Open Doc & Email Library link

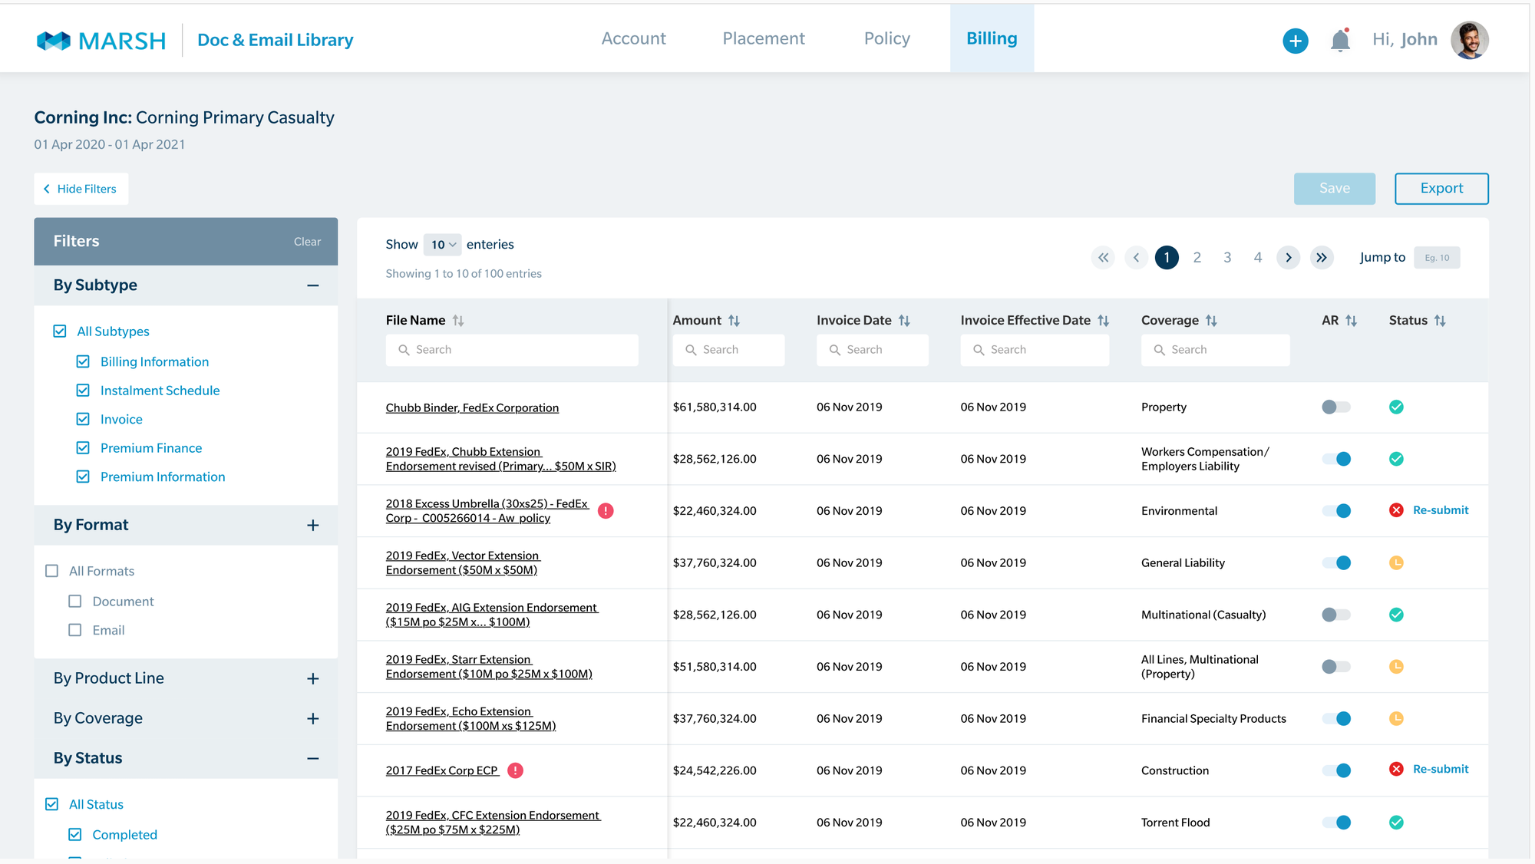[275, 40]
